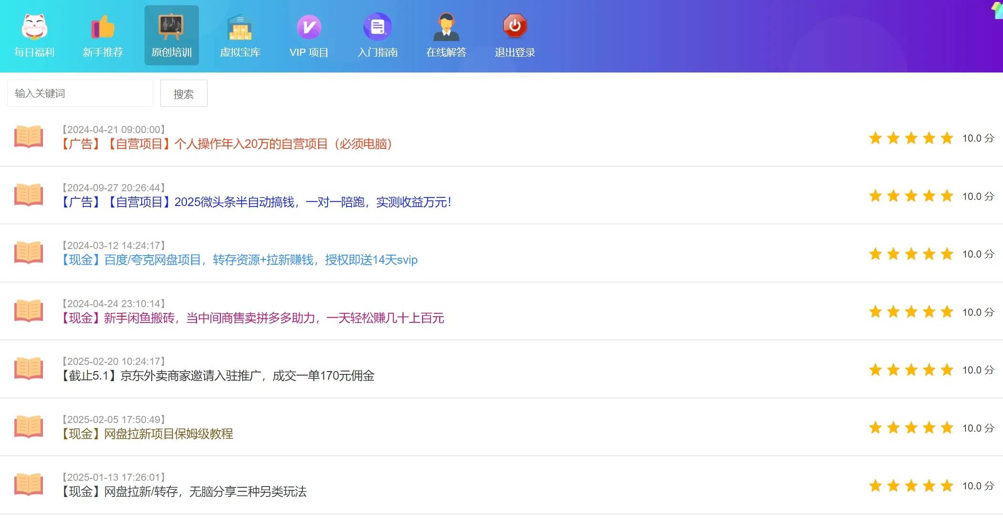Click 10.0 分 score on 个人操作年入20万 row

(x=978, y=138)
